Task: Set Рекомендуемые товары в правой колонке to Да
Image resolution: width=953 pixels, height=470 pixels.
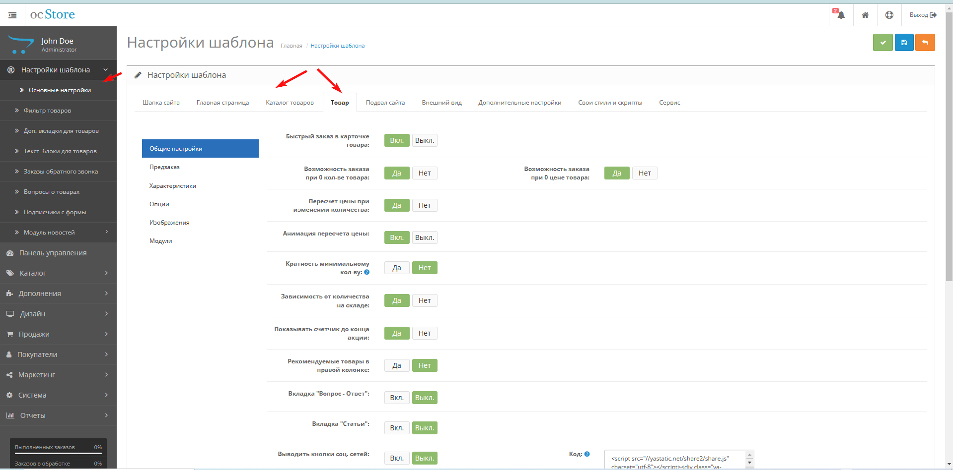Action: click(397, 365)
